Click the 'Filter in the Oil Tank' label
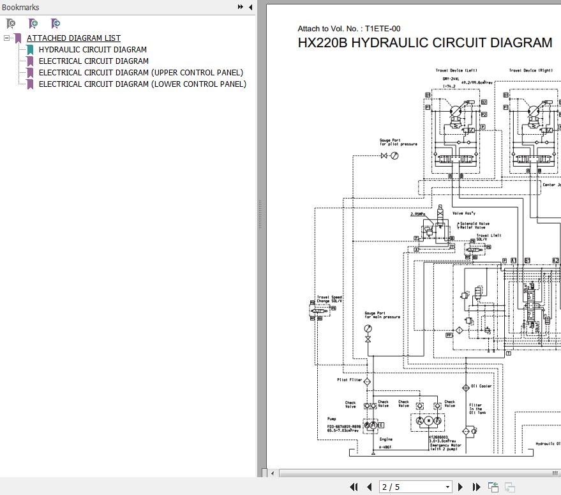The image size is (561, 495). (477, 409)
